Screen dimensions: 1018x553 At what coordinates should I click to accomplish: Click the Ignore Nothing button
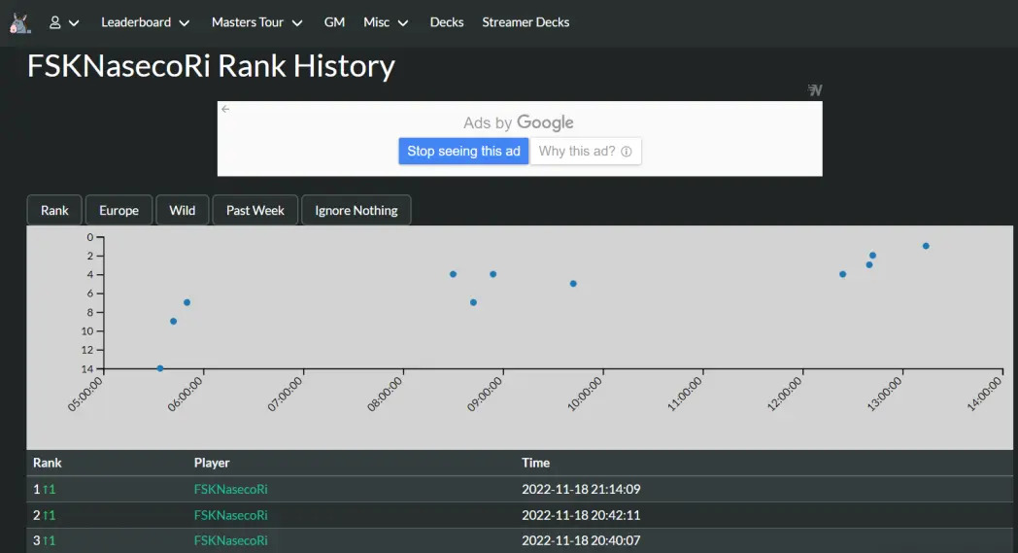[x=356, y=210]
